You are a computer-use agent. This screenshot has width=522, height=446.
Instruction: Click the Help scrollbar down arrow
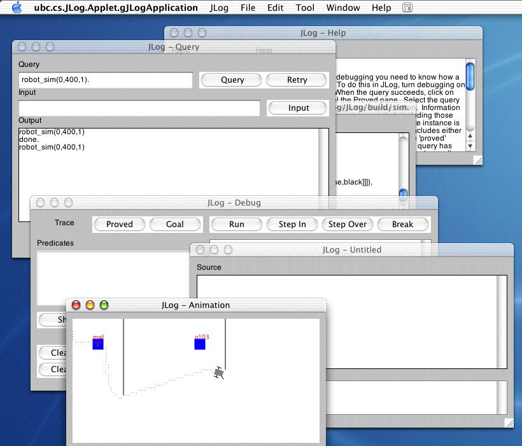pyautogui.click(x=470, y=146)
